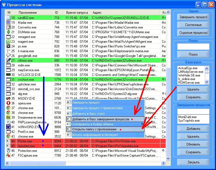Click the rundll32.exe row icon

pos(8,18)
